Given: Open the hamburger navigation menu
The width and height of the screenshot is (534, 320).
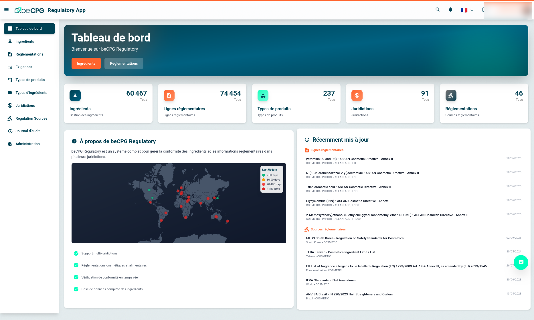Looking at the screenshot, I should pos(6,10).
